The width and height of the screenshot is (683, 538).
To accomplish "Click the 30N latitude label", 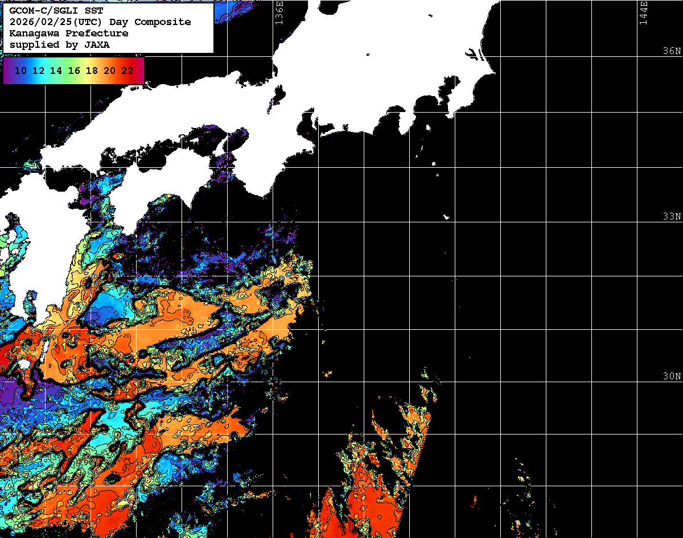I will pos(672,376).
